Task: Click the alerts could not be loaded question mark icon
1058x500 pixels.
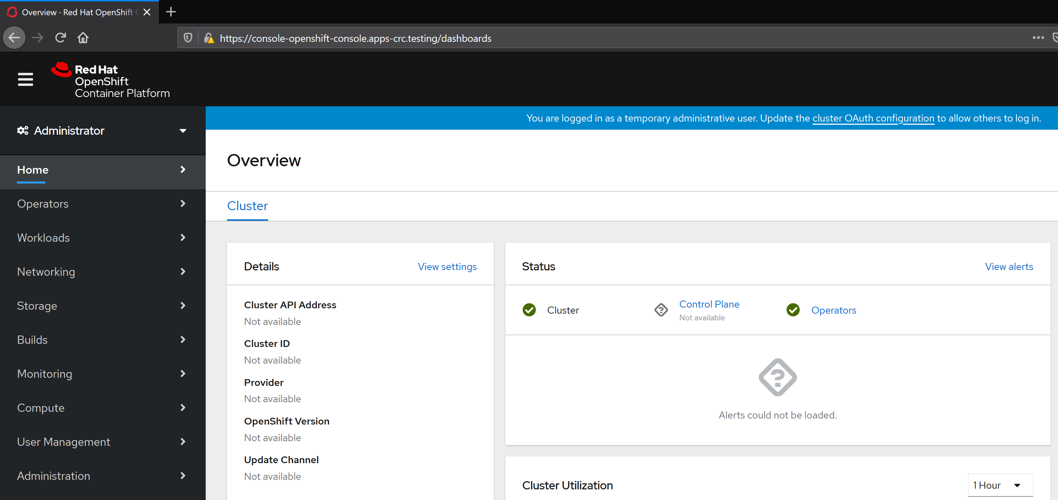Action: point(777,377)
